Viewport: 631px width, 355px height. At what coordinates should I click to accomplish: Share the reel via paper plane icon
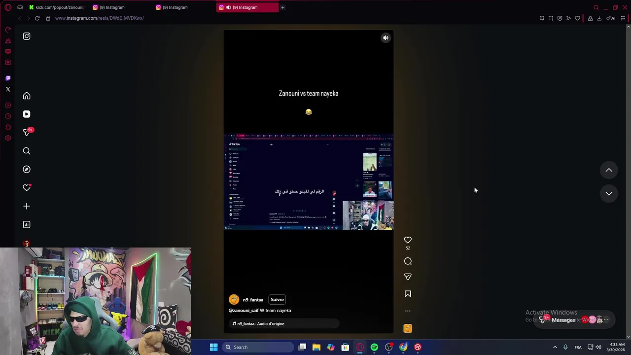click(x=408, y=277)
